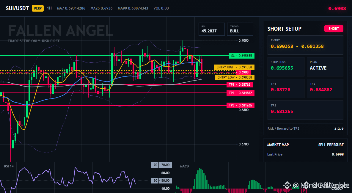Click the MA99 0.68874343 indicator

(x=133, y=8)
